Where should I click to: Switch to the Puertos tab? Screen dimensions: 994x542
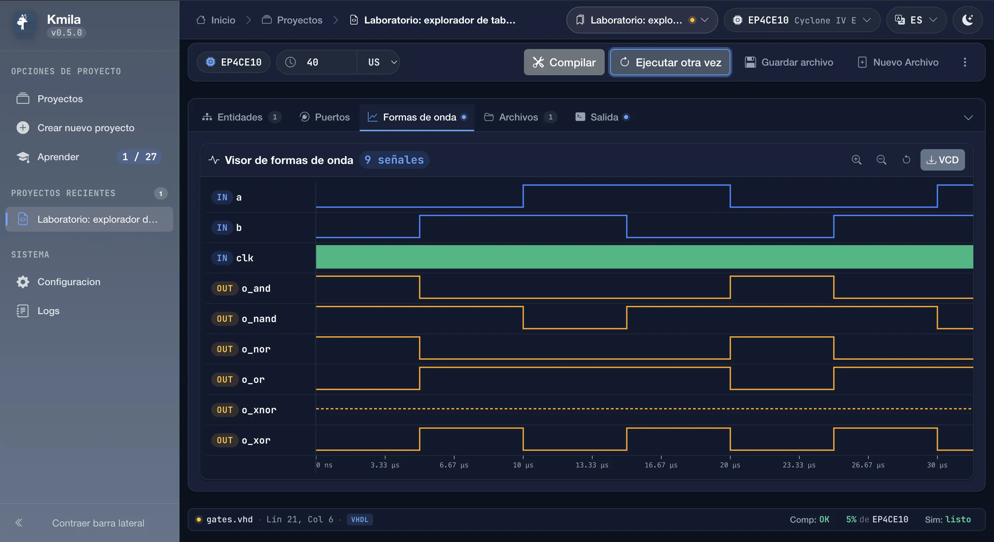pyautogui.click(x=324, y=117)
